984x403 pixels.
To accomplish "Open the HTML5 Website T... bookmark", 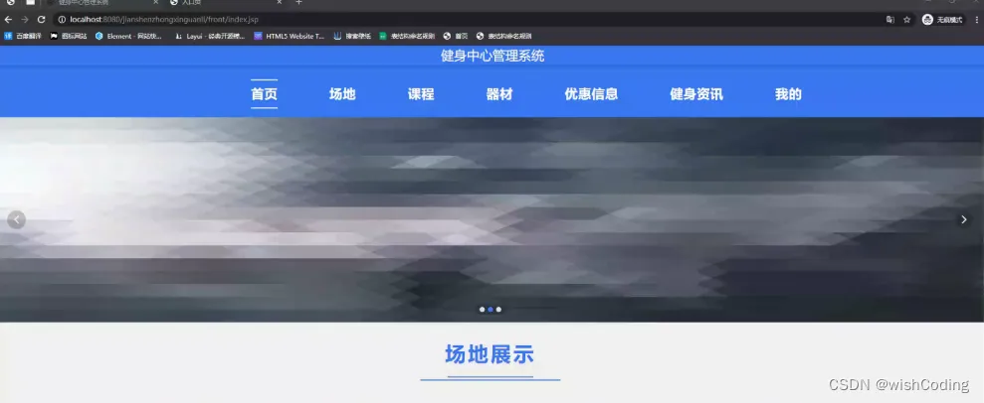I will (290, 37).
